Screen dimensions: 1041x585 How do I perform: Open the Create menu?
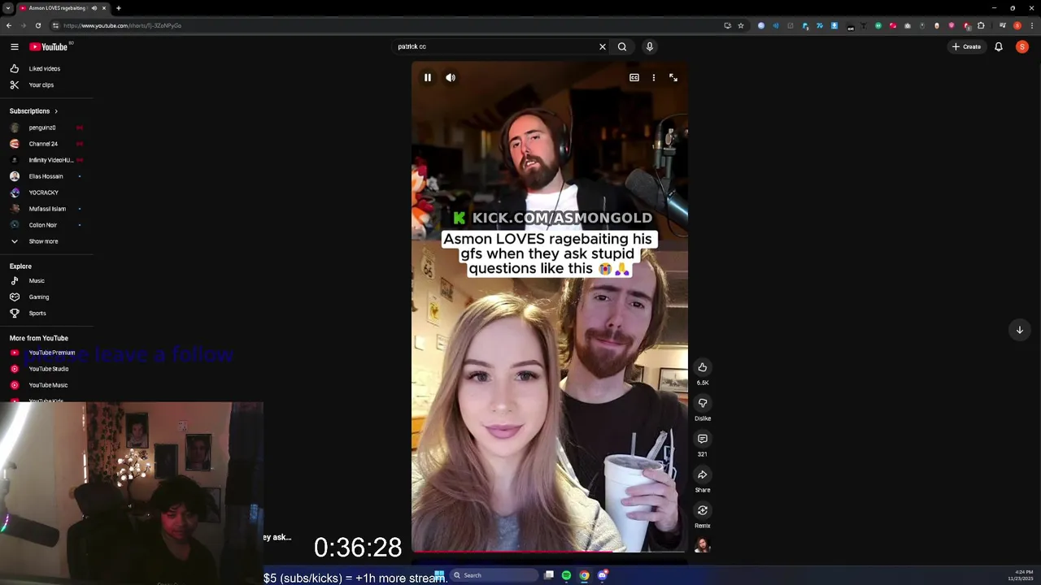click(967, 47)
